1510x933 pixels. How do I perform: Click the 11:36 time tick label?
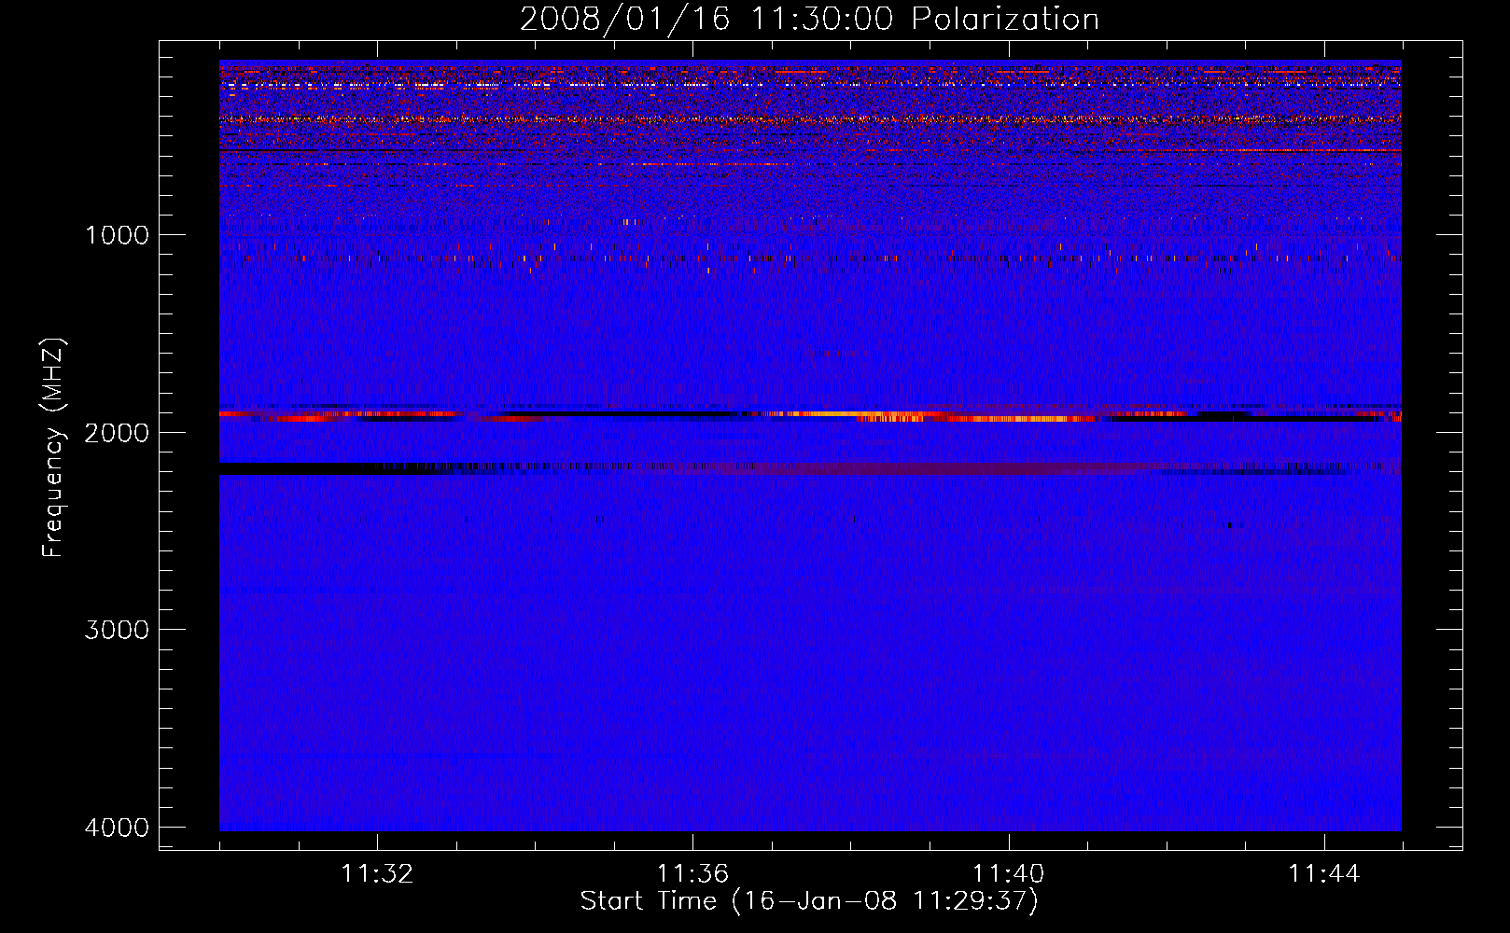click(x=692, y=874)
